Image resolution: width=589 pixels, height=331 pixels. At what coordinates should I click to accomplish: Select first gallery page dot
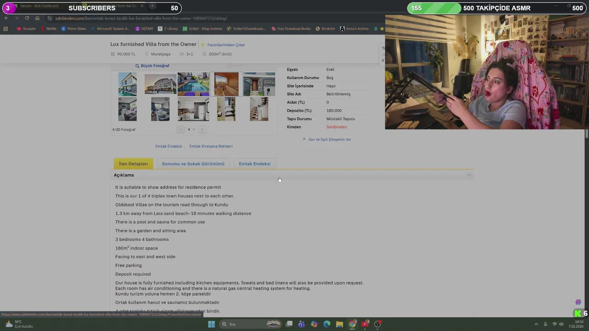pyautogui.click(x=189, y=130)
